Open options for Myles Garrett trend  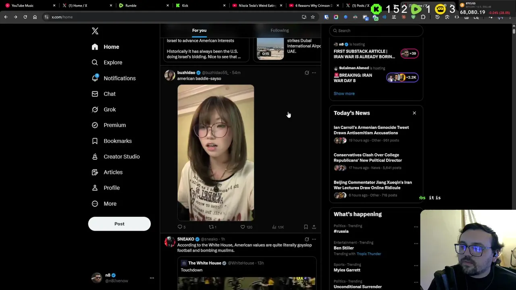pos(416,265)
